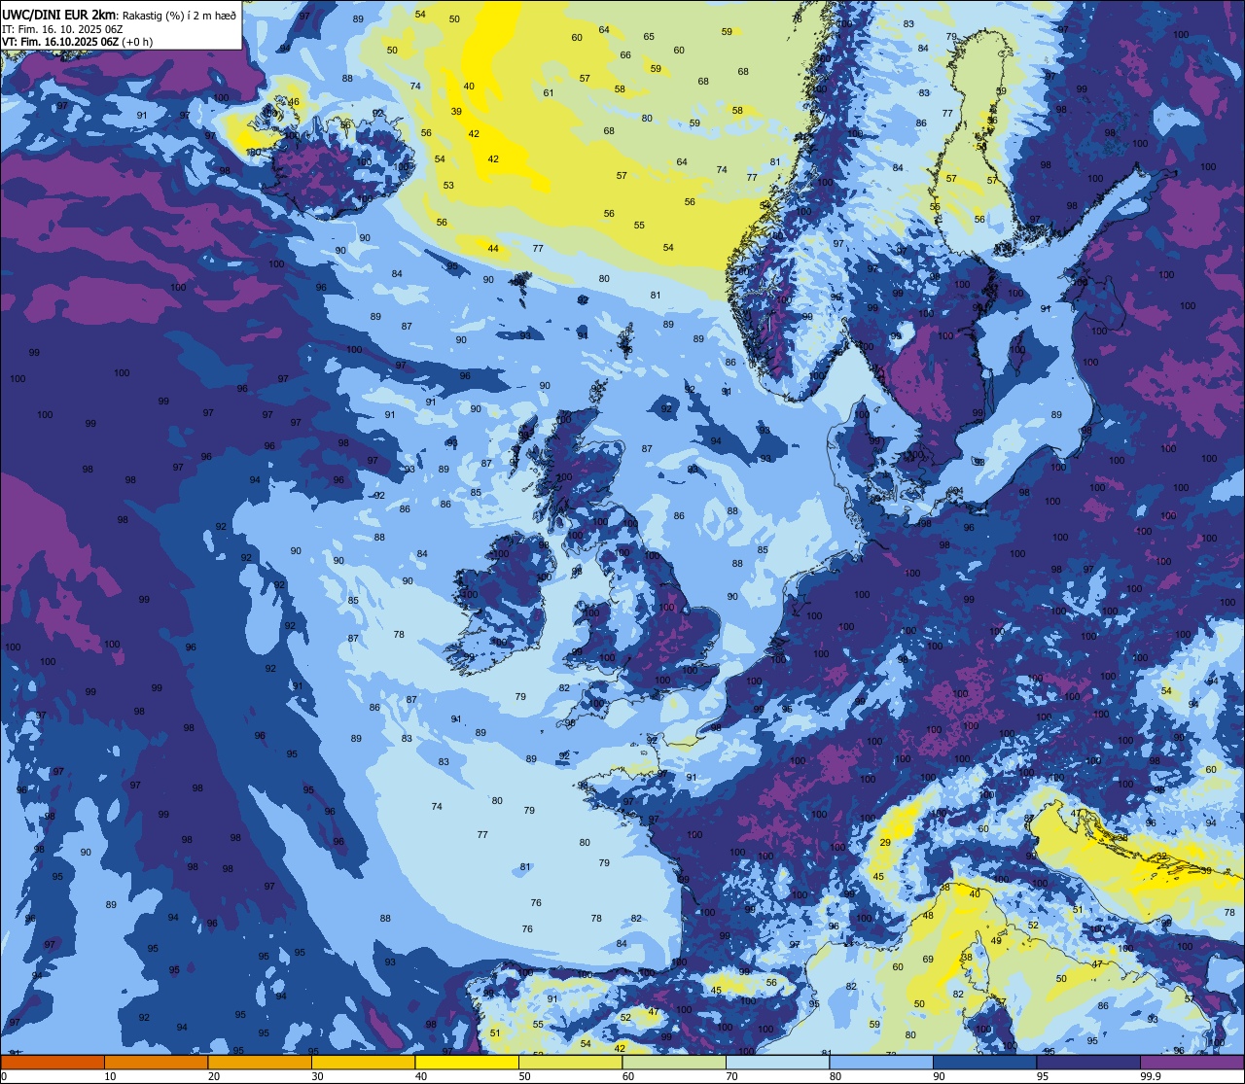Click the light blue 80–90 legend swatch

[x=881, y=1062]
